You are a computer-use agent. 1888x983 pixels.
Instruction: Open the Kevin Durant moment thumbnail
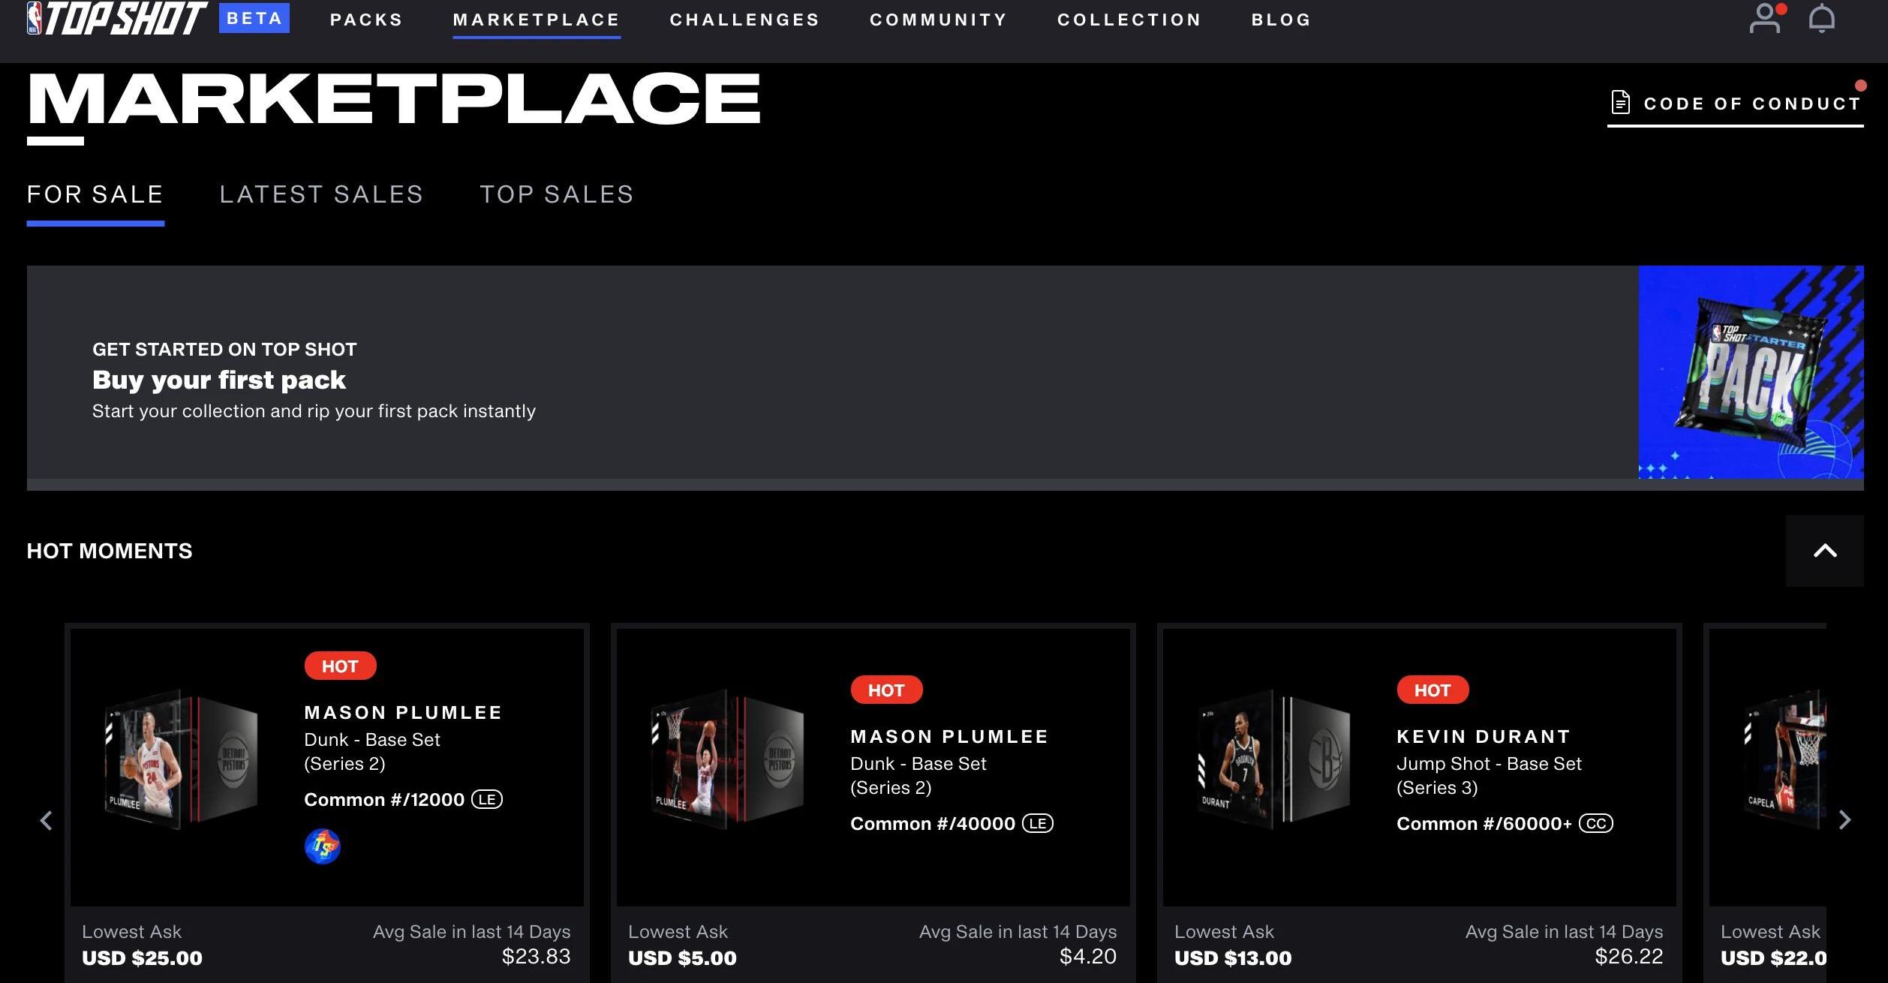pyautogui.click(x=1273, y=759)
